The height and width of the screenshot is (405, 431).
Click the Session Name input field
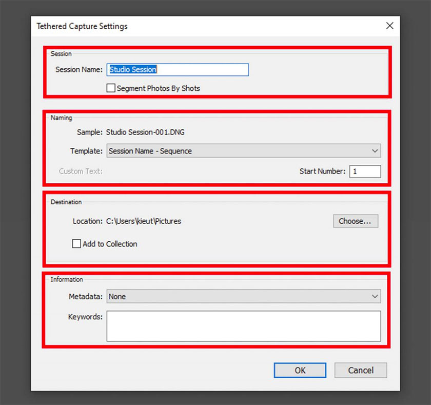(x=178, y=70)
